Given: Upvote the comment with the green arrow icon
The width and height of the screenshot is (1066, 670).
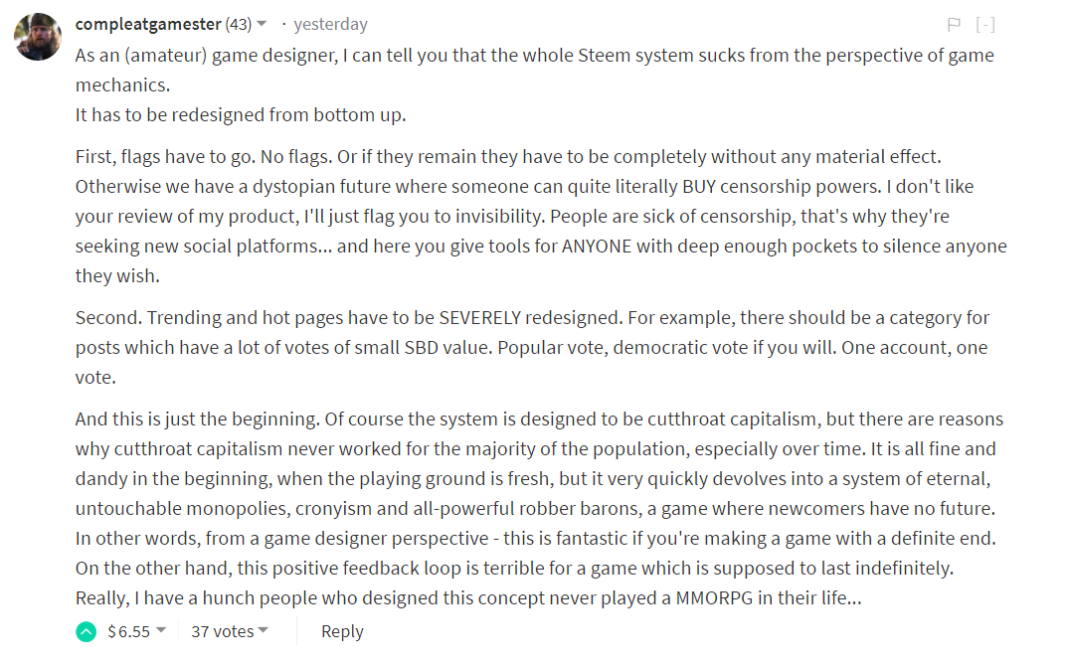Looking at the screenshot, I should [87, 631].
